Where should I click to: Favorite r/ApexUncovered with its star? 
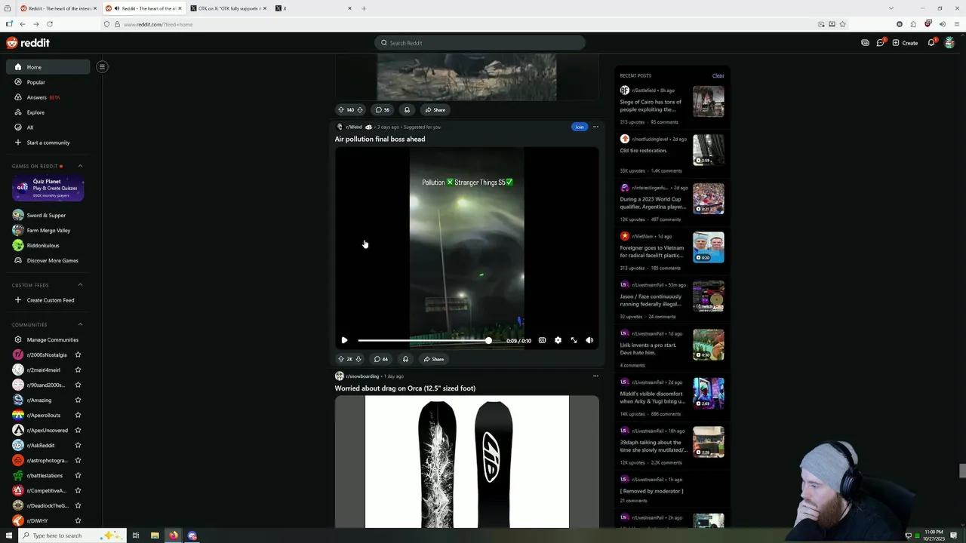78,430
